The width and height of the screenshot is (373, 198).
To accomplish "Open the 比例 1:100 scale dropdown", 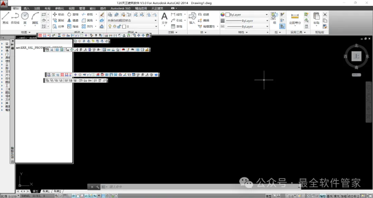I will [10, 196].
